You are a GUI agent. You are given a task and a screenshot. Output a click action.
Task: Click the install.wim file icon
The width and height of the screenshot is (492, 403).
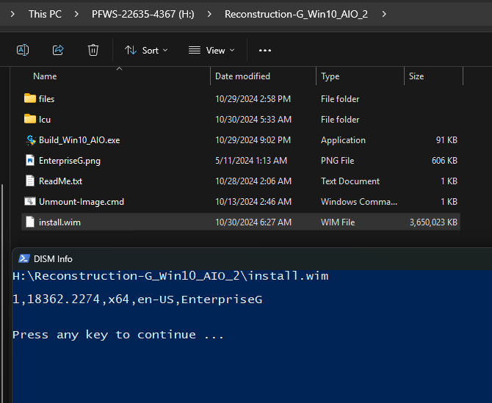(30, 222)
